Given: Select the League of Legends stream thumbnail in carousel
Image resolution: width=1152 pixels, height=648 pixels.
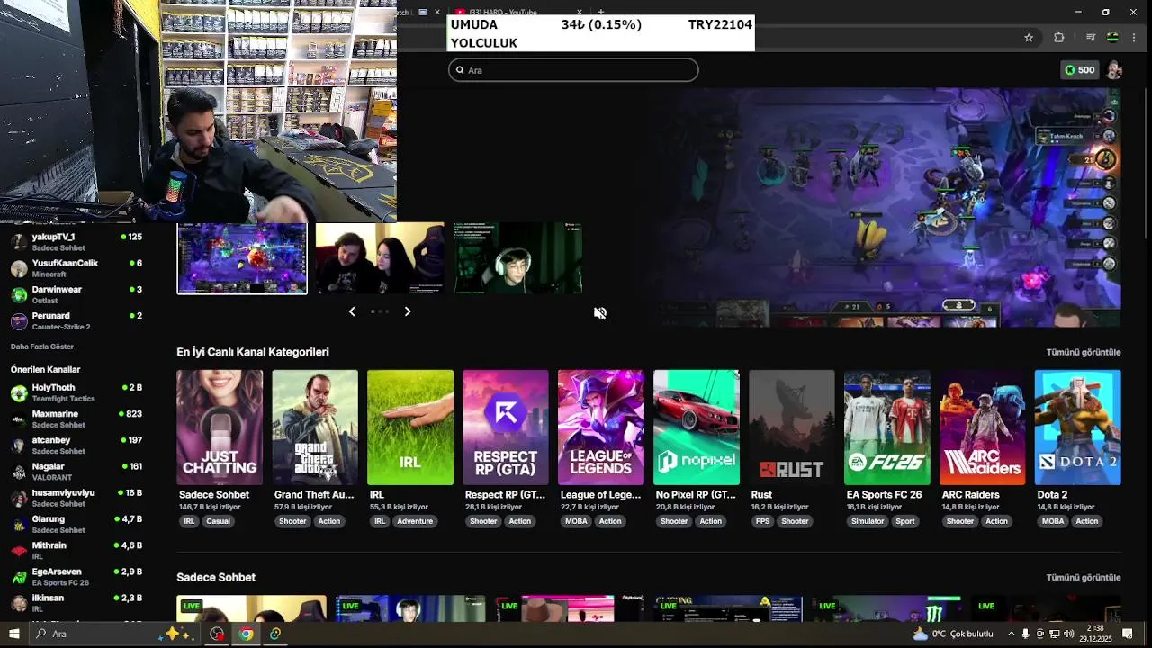Looking at the screenshot, I should [x=242, y=258].
